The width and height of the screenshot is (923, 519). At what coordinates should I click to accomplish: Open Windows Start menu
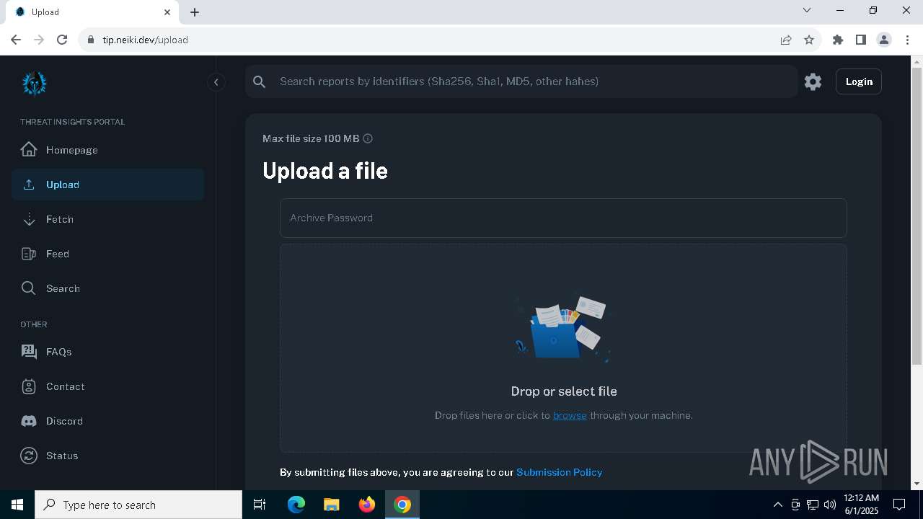point(17,505)
